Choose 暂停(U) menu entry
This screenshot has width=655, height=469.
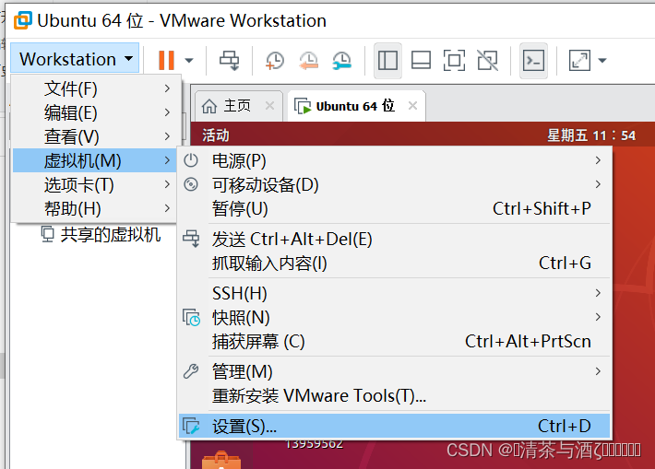coord(394,208)
